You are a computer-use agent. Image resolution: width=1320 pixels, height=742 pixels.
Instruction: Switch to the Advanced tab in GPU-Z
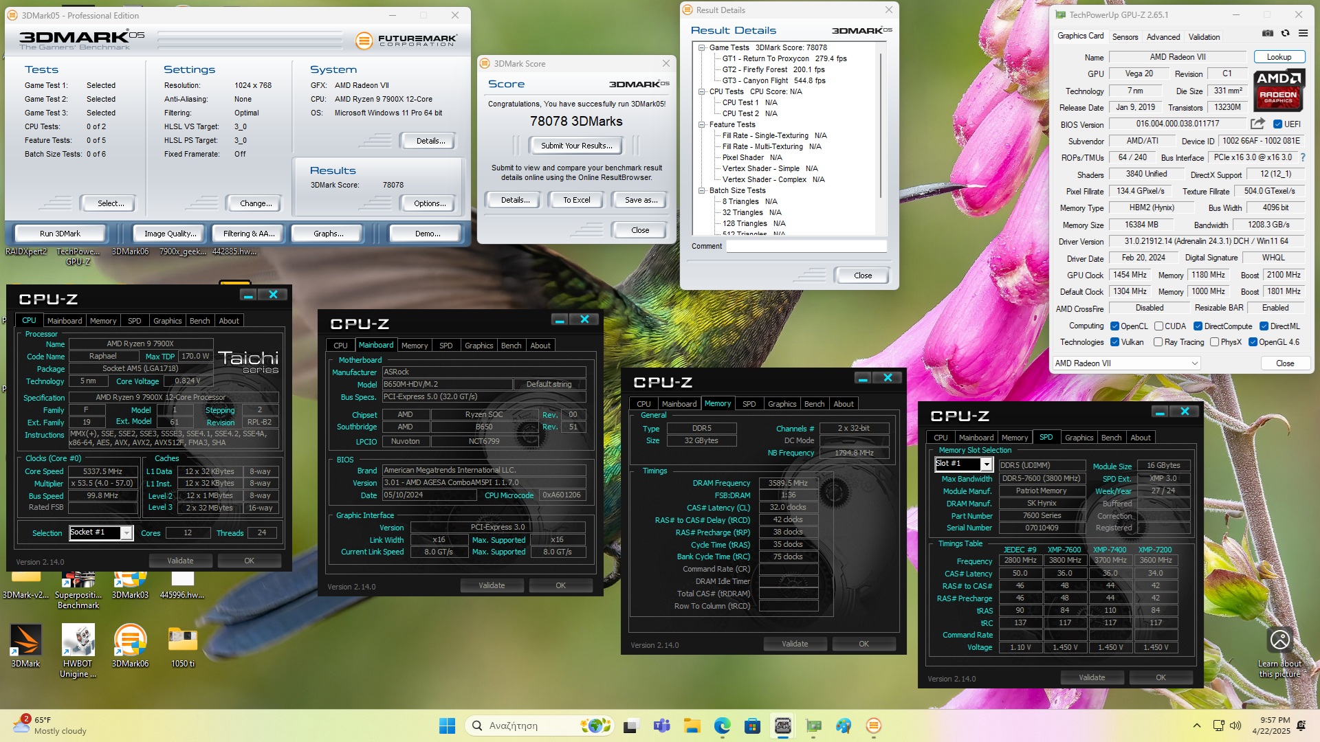pyautogui.click(x=1163, y=37)
